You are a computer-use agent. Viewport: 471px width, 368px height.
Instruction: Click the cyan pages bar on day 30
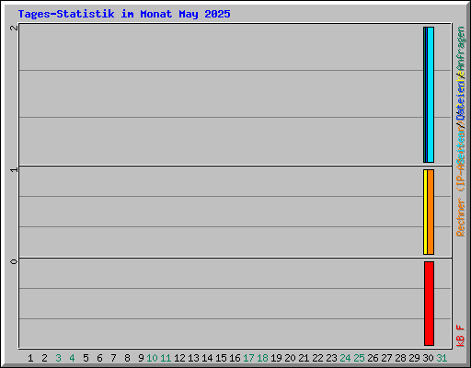pyautogui.click(x=431, y=95)
